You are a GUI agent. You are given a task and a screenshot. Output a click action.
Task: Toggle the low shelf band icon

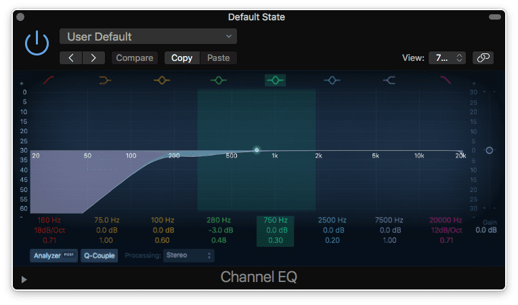[105, 80]
